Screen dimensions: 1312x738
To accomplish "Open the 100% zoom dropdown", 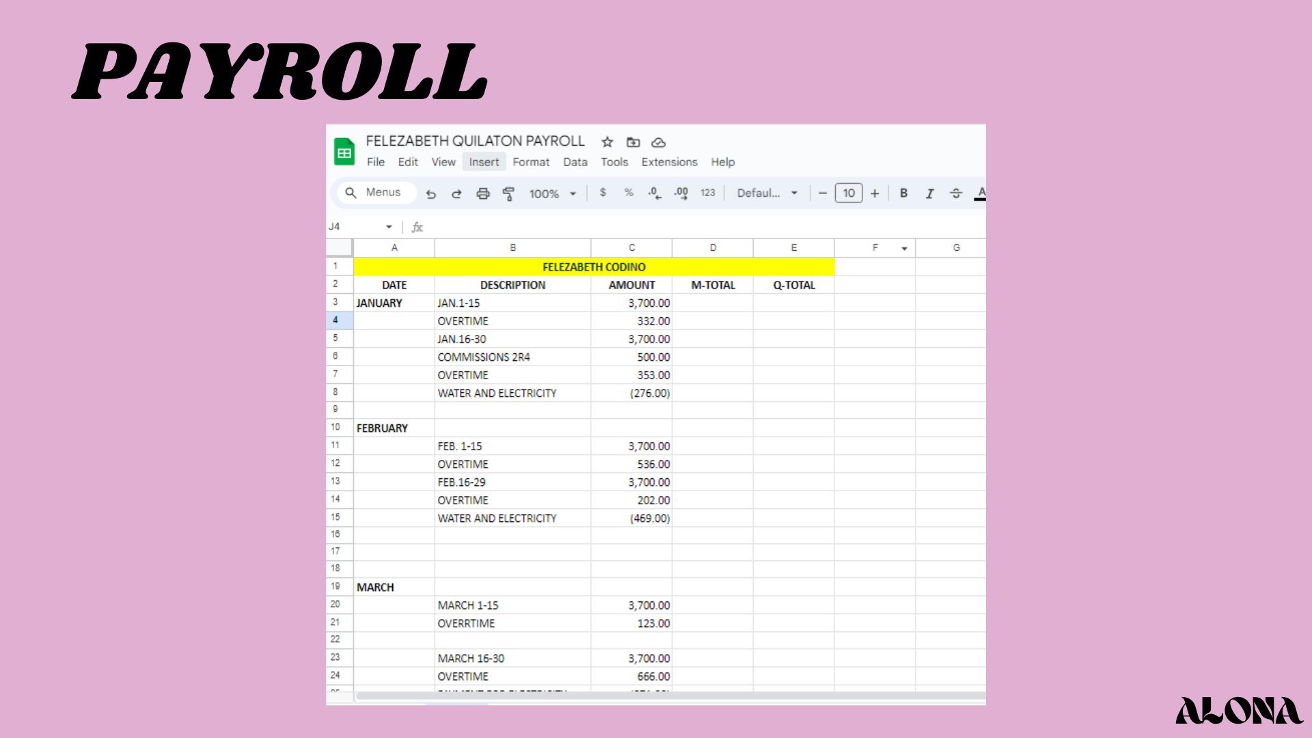I will (552, 194).
